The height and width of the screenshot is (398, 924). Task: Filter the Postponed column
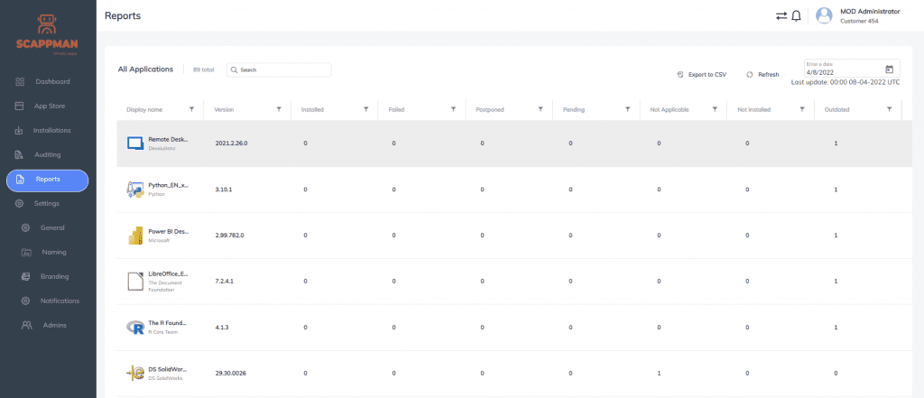coord(541,109)
